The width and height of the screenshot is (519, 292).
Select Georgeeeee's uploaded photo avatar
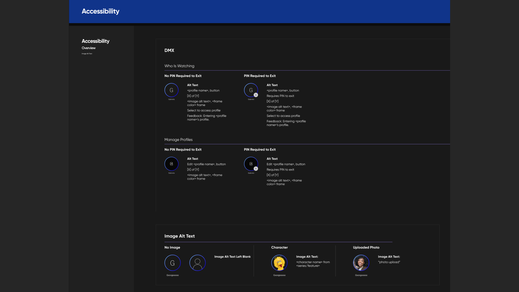[x=361, y=263]
